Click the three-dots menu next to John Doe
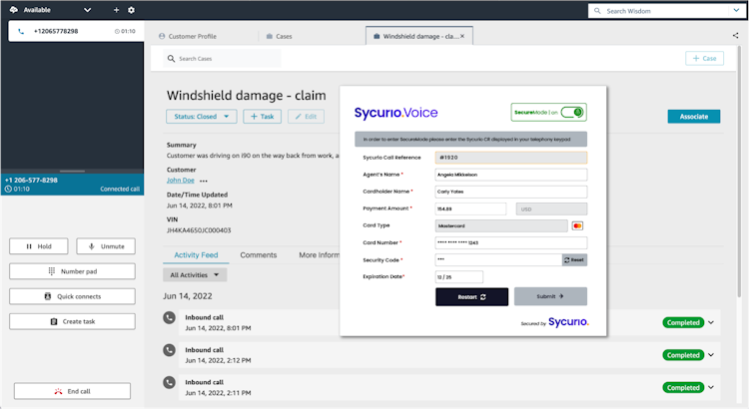749x409 pixels. [x=204, y=181]
